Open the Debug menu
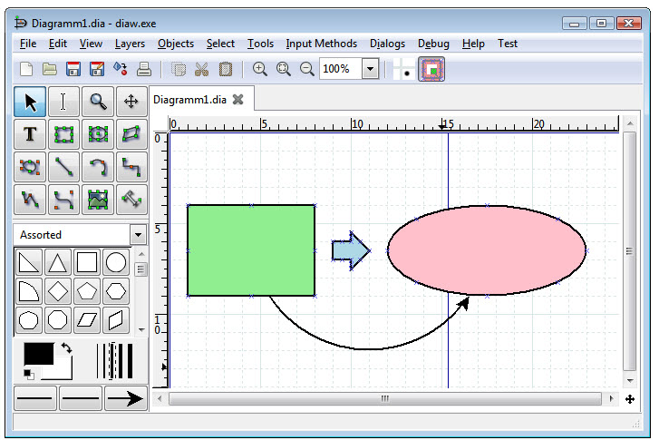 (433, 44)
